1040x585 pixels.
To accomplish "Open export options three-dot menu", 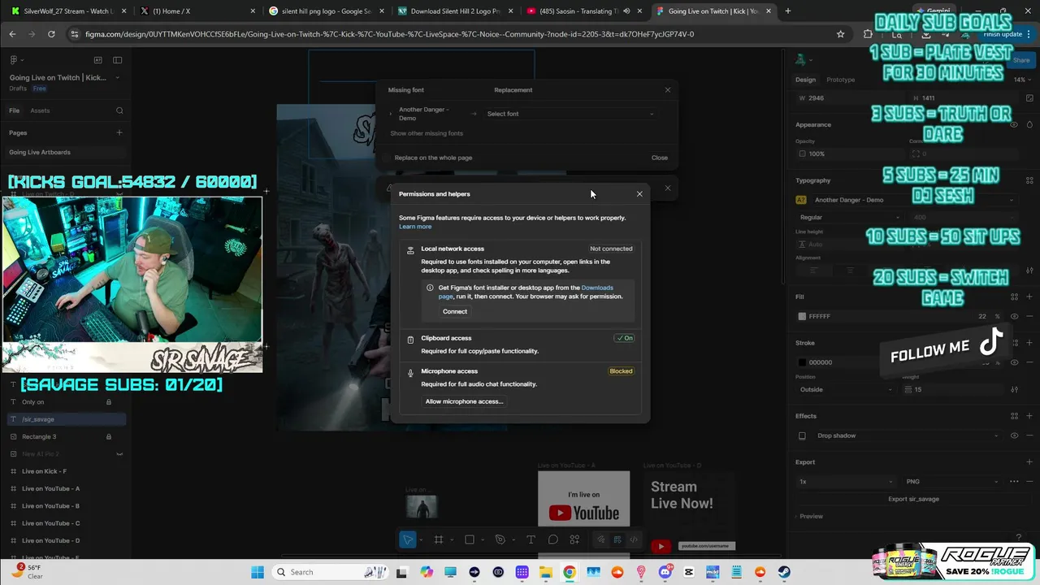I will point(1014,481).
